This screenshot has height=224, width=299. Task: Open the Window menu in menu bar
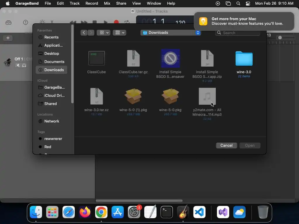[154, 3]
